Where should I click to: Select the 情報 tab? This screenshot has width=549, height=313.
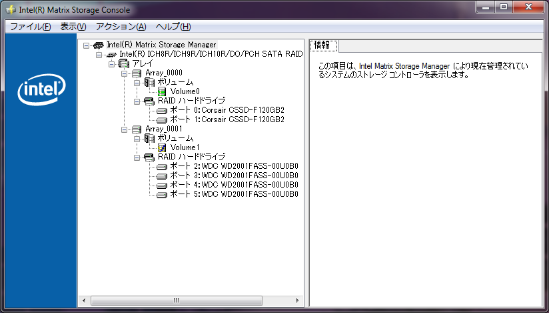324,45
